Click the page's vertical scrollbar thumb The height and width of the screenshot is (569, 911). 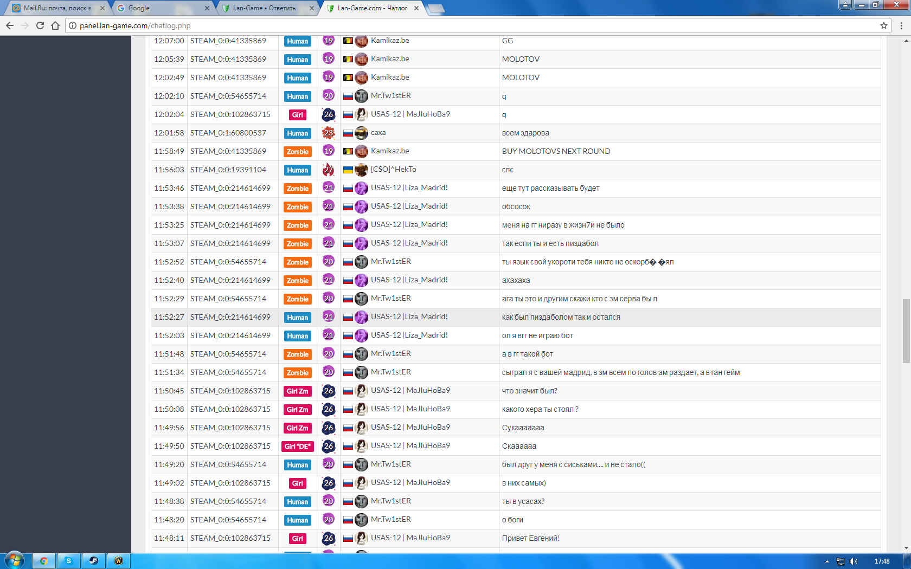[x=906, y=331]
